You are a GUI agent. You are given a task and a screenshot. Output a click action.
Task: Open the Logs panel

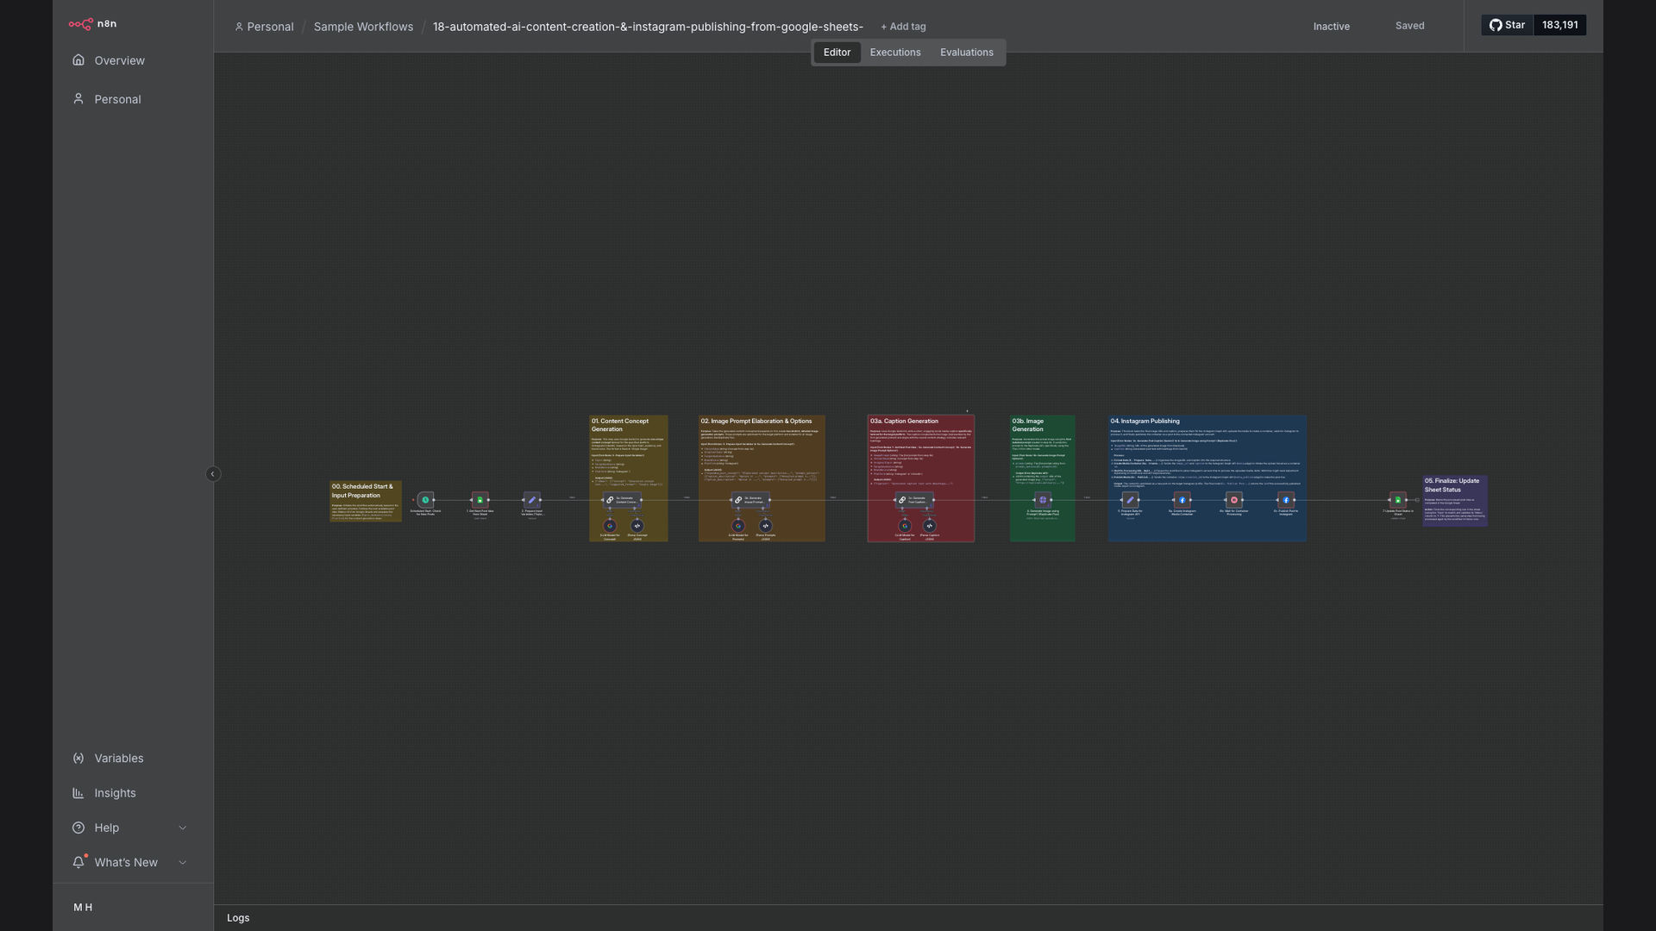[238, 918]
